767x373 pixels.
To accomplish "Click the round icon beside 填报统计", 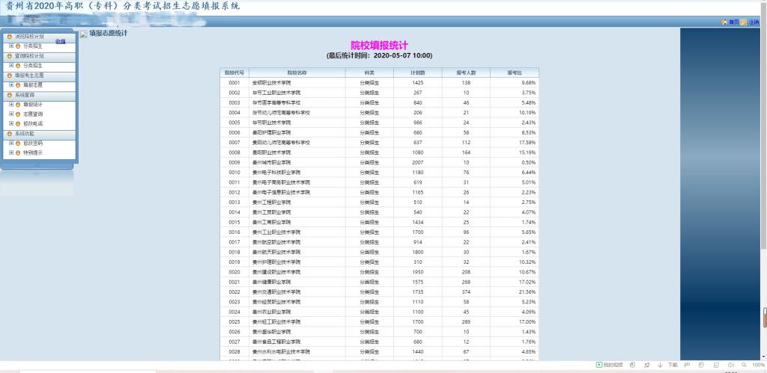I will pos(18,105).
